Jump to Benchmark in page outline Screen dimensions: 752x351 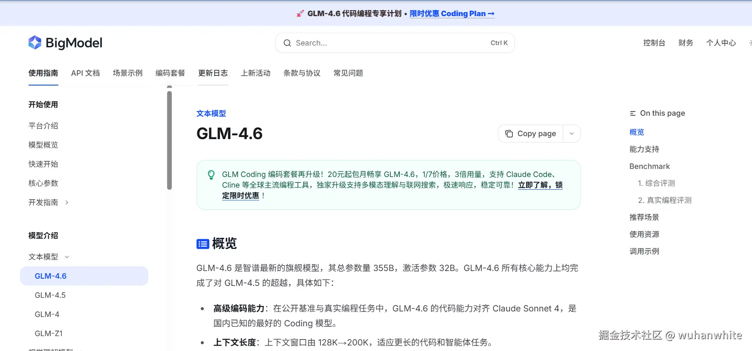650,166
